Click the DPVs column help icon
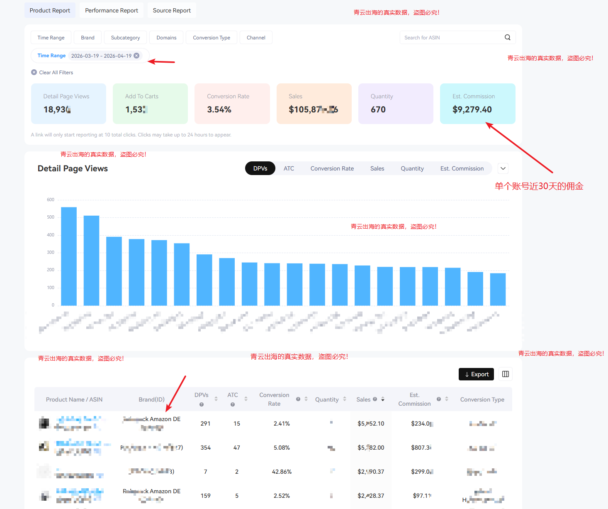Image resolution: width=608 pixels, height=509 pixels. click(202, 404)
